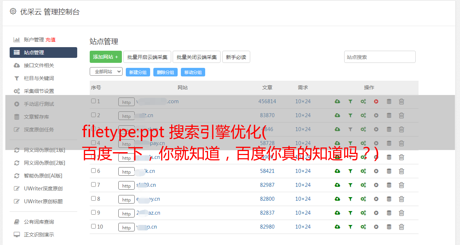This screenshot has width=460, height=245.
Task: Select the checkbox for row 1
Action: tap(93, 101)
